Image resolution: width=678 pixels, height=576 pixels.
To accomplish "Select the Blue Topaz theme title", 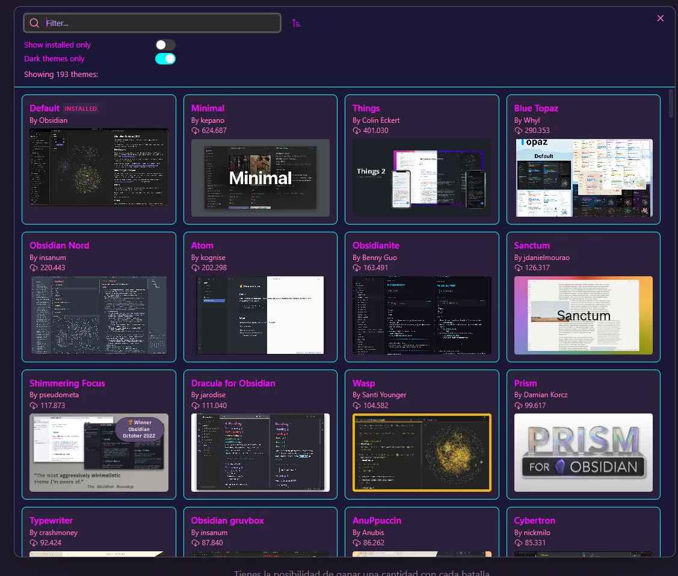I will 536,108.
